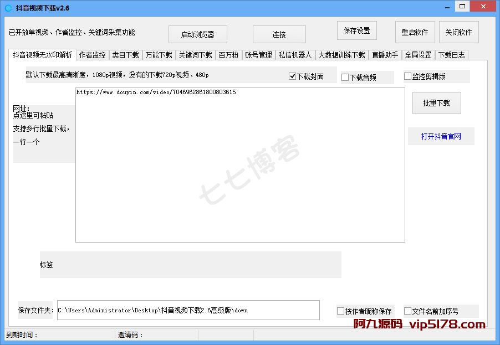The width and height of the screenshot is (500, 345).
Task: Switch to the 作者监控 tab
Action: (x=93, y=55)
